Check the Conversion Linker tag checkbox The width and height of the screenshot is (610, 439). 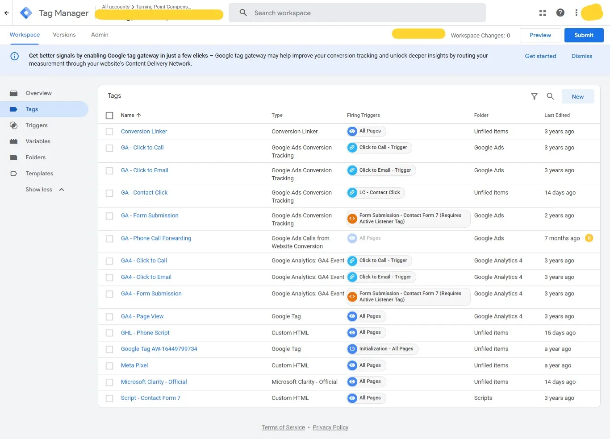[109, 132]
